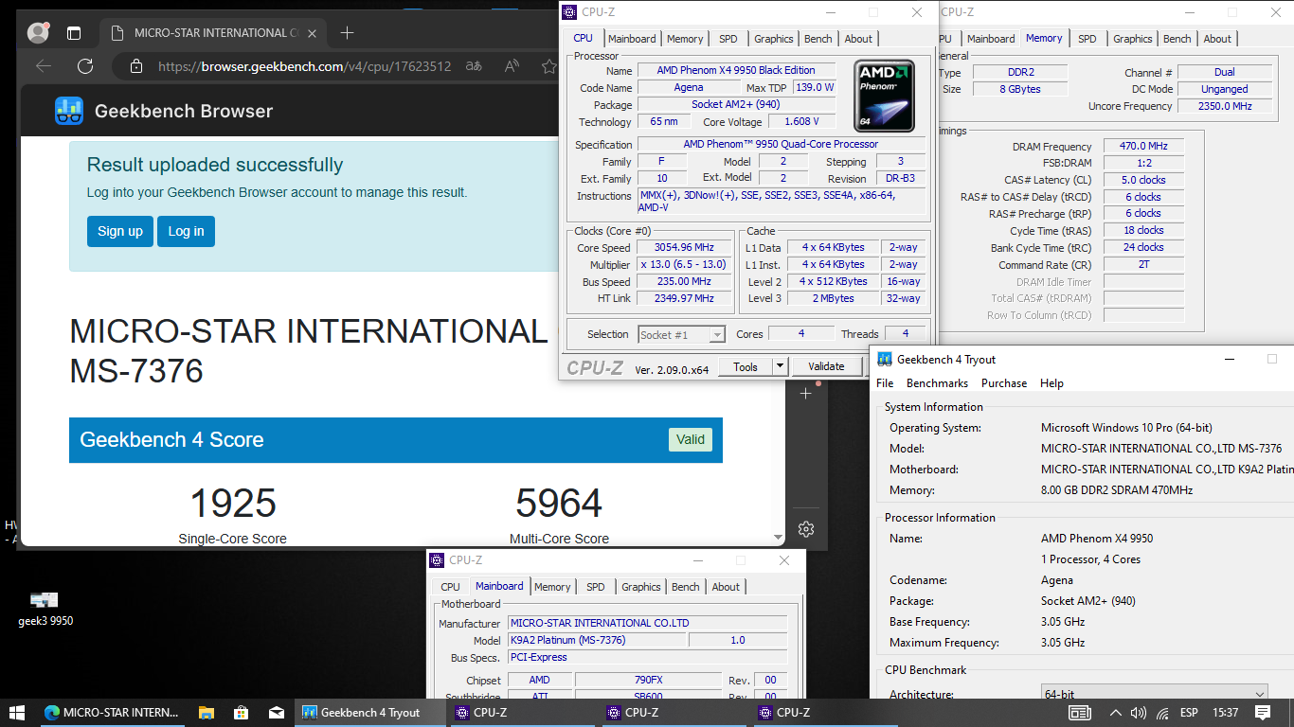
Task: Select DRAM Frequency value 470.0 MHz
Action: click(x=1143, y=146)
